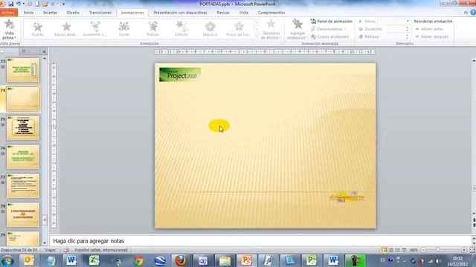Image resolution: width=476 pixels, height=267 pixels.
Task: Select the Zoom animation effect
Action: [x=124, y=30]
